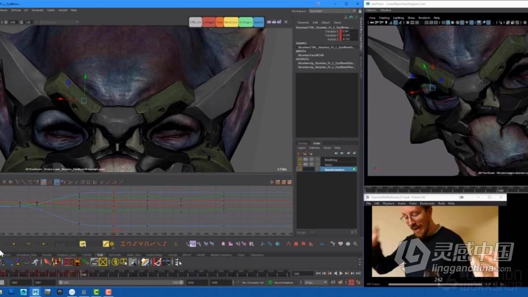Click the yellow pencil key icon

106,244
